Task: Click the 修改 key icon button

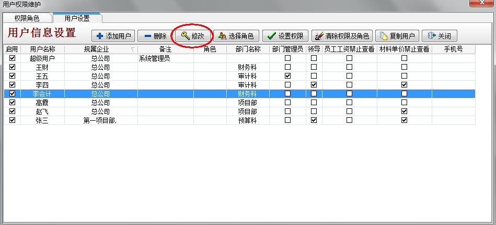Action: coord(193,36)
